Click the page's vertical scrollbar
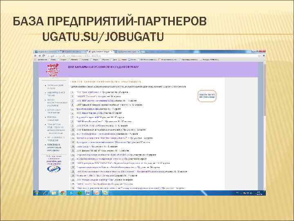294x221 pixels. coord(264,126)
